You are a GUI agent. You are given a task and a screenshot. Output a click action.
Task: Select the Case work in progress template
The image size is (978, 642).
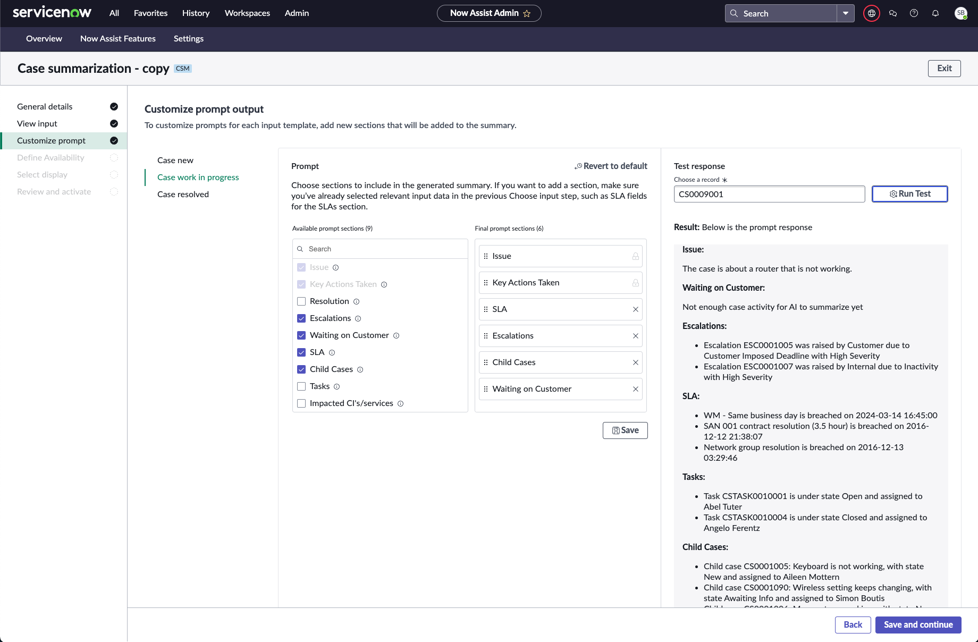click(198, 178)
